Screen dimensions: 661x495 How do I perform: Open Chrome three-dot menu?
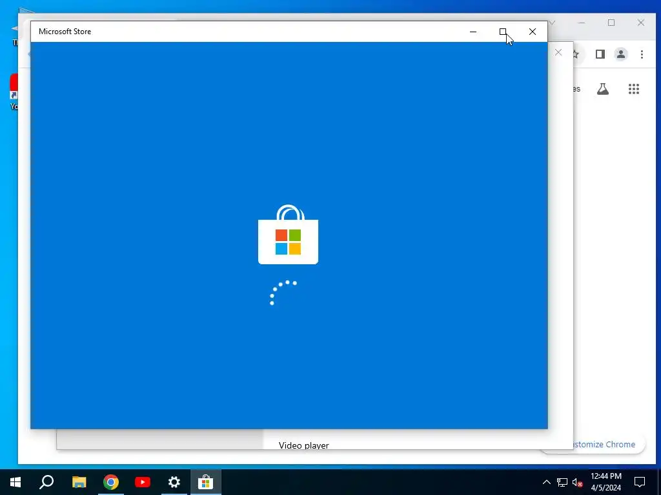click(x=642, y=54)
